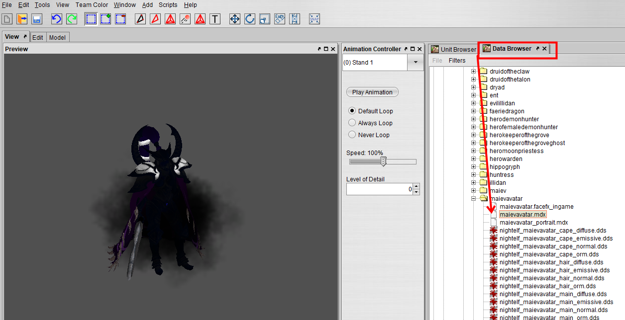
Task: Open the animation sequence dropdown
Action: [415, 63]
